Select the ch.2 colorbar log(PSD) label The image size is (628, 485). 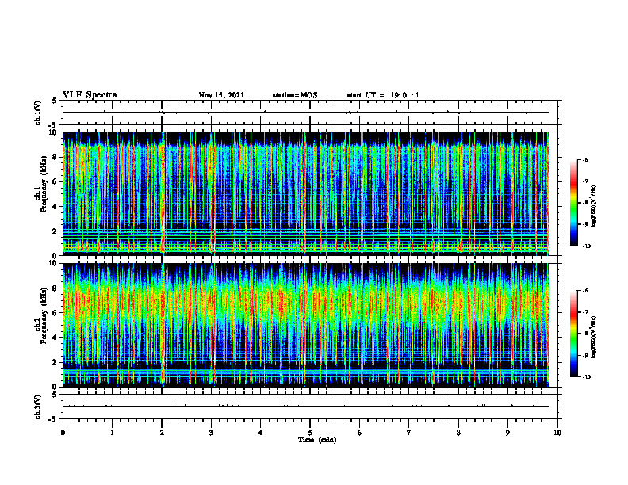pos(594,338)
